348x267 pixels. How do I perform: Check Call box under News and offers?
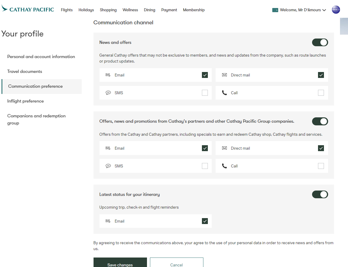pyautogui.click(x=321, y=93)
